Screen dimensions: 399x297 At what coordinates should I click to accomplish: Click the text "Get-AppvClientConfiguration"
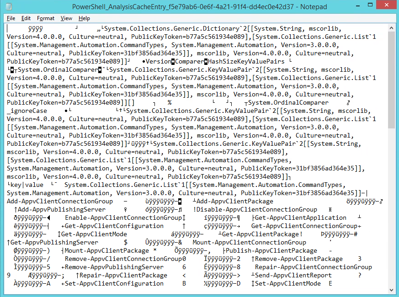tap(114, 226)
